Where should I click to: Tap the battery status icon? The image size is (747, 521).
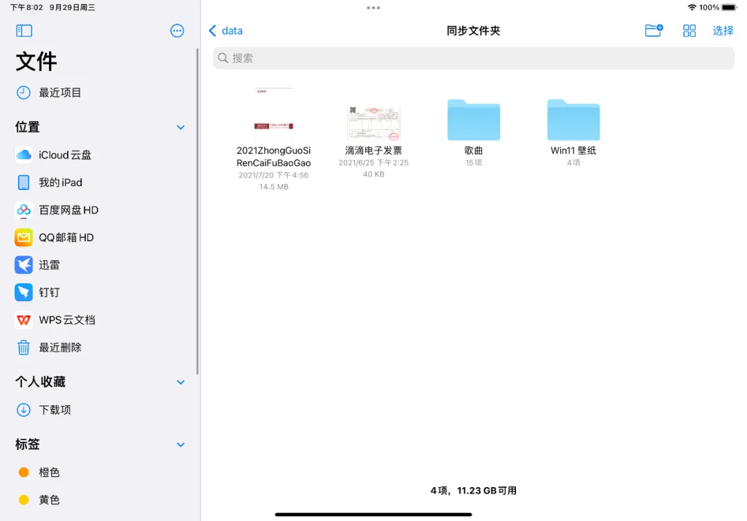(x=730, y=7)
